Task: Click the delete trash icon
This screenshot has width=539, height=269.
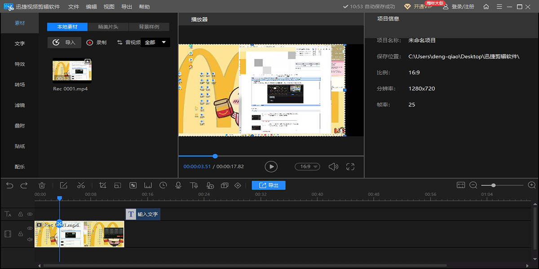Action: pos(42,185)
